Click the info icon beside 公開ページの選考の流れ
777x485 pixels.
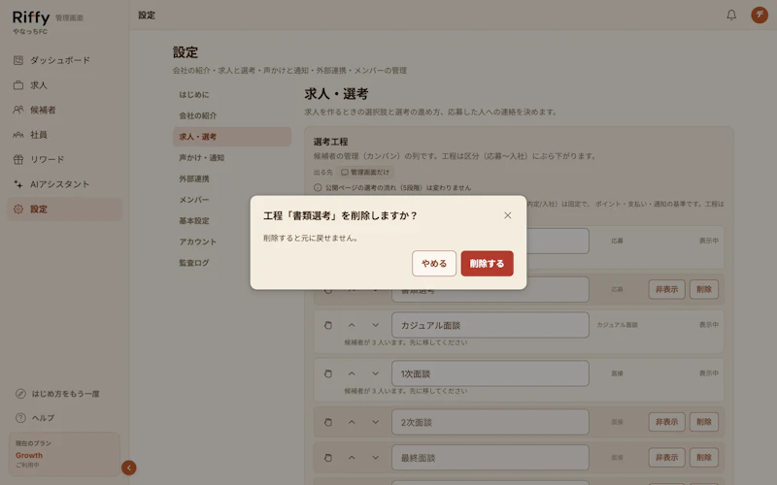coord(318,187)
